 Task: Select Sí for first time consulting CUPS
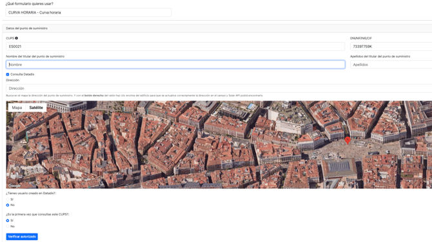click(x=8, y=221)
